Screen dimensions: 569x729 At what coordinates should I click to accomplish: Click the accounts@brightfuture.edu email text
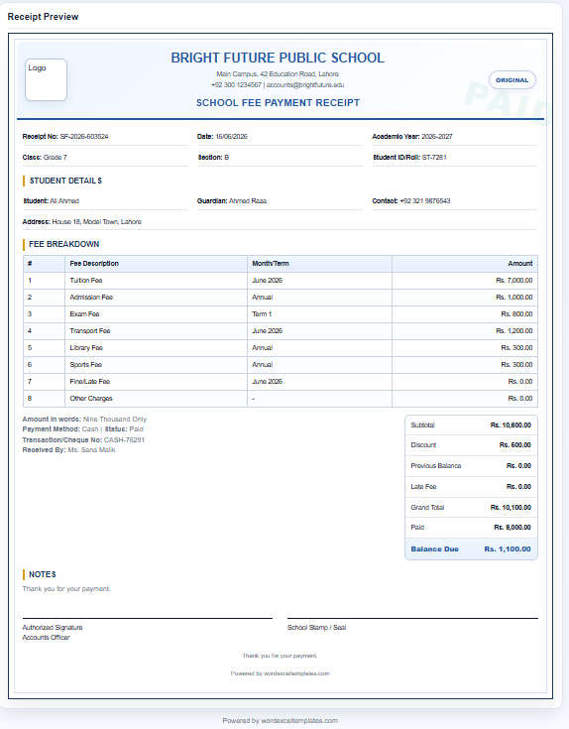[305, 85]
